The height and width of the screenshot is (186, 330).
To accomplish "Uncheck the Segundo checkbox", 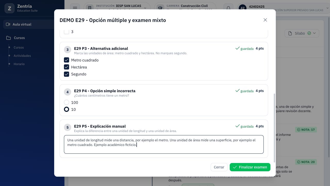I will coord(67,74).
